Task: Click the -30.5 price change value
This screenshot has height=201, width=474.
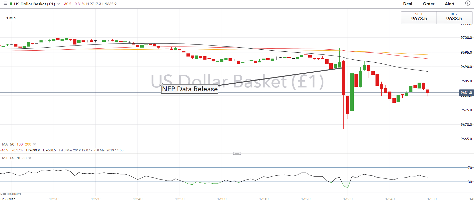Action: 67,4
